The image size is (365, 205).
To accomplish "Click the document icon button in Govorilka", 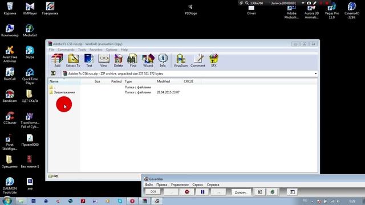I will (x=260, y=192).
